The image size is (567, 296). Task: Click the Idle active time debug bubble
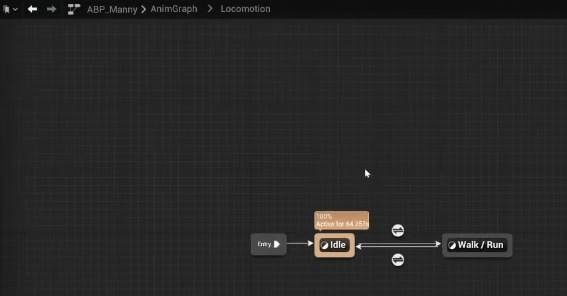(x=341, y=220)
